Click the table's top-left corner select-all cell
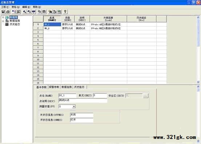Image resolution: width=201 pixels, height=144 pixels. (38, 19)
